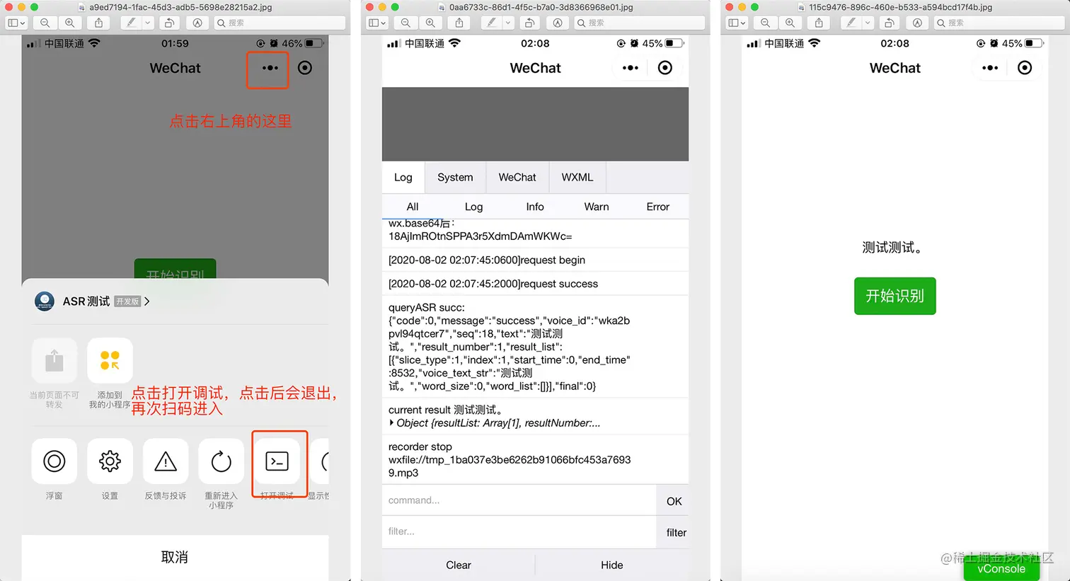Open the three-dots menu in the right WeChat screen
Image resolution: width=1070 pixels, height=581 pixels.
990,68
